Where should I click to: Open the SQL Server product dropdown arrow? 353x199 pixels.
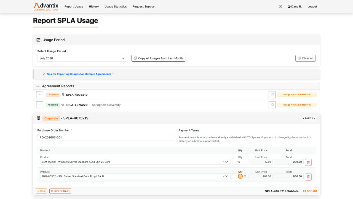(x=227, y=176)
